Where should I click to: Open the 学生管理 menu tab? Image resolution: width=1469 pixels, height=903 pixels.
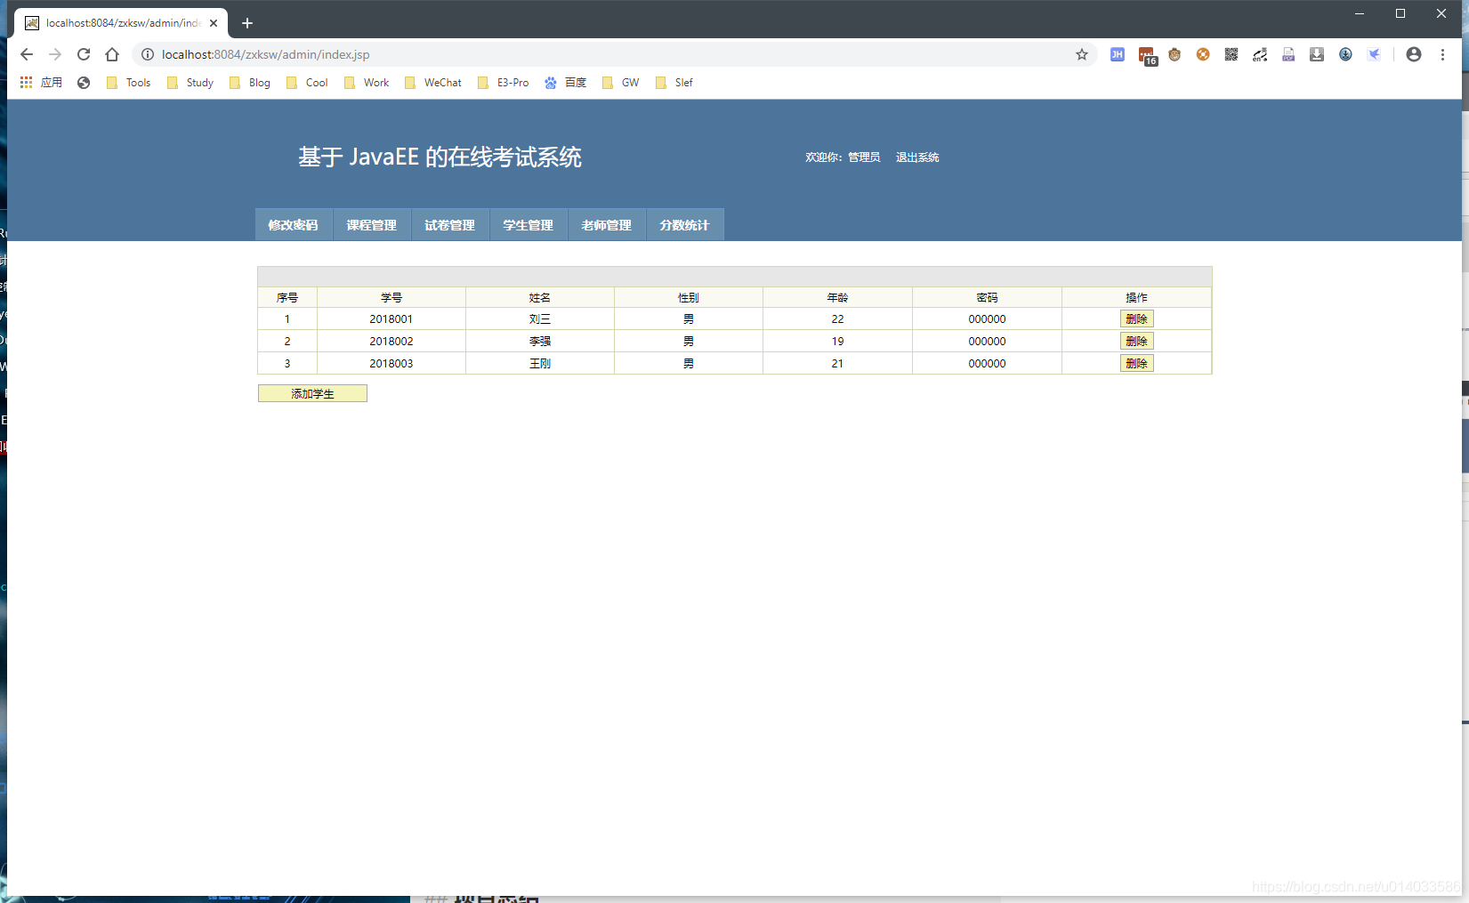point(529,225)
